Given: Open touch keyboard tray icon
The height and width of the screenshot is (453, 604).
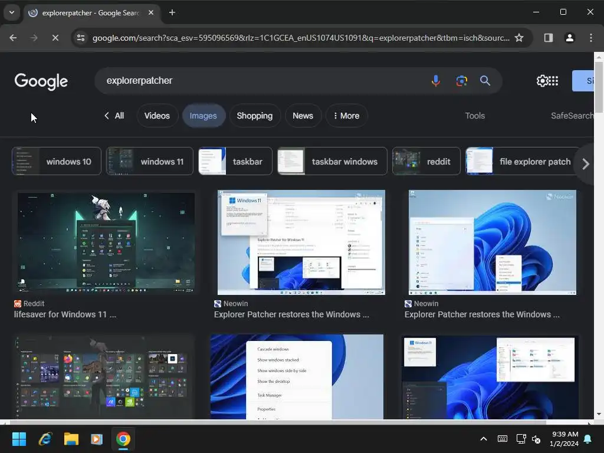Looking at the screenshot, I should click(x=503, y=439).
